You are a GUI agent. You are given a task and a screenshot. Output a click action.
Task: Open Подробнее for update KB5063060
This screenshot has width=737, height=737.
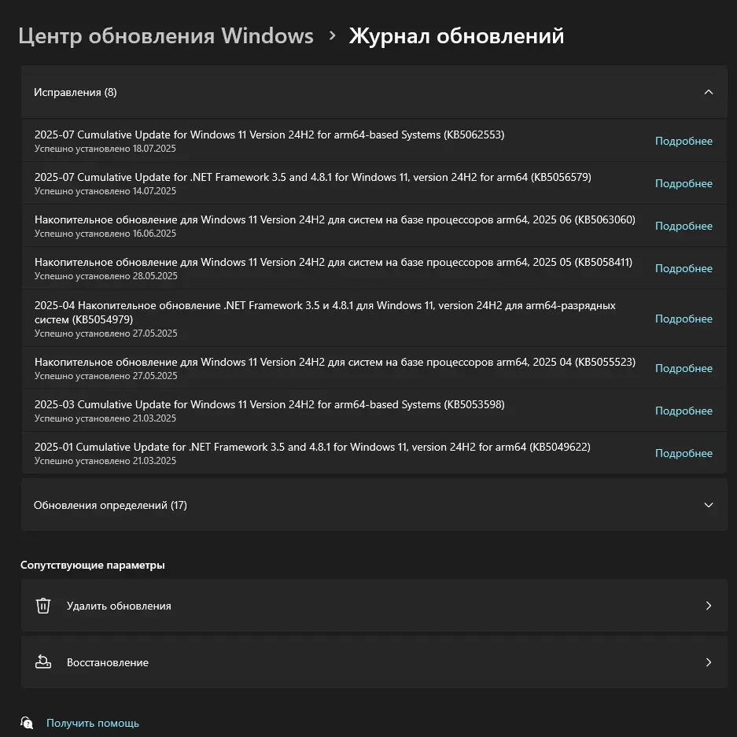[684, 227]
